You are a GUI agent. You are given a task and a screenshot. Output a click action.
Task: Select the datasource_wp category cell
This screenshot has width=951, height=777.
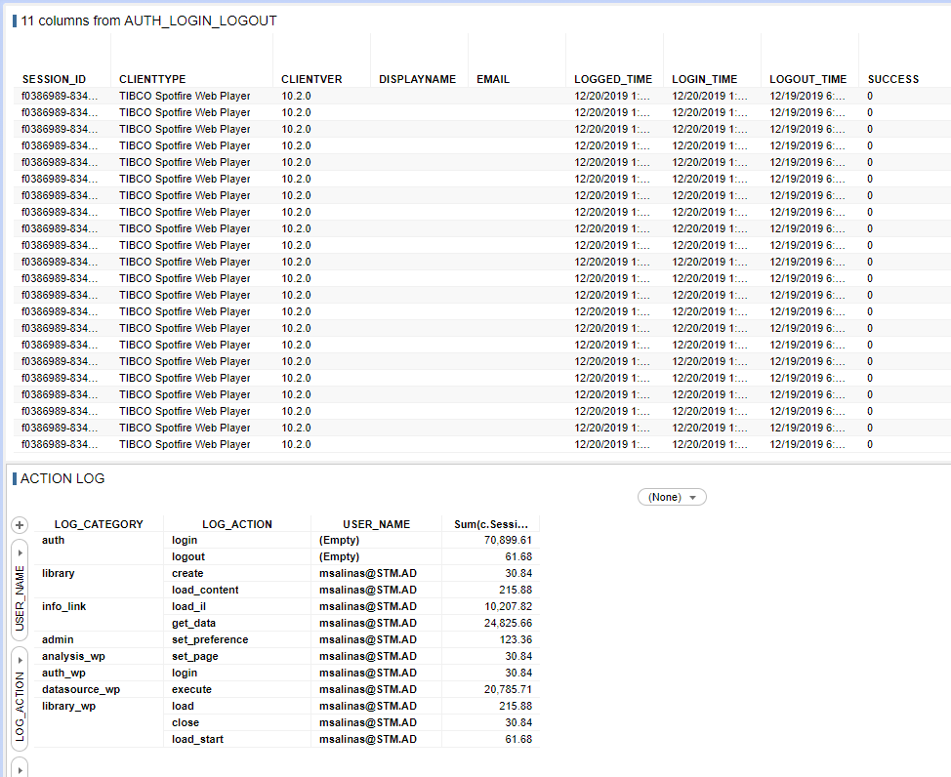tap(81, 690)
